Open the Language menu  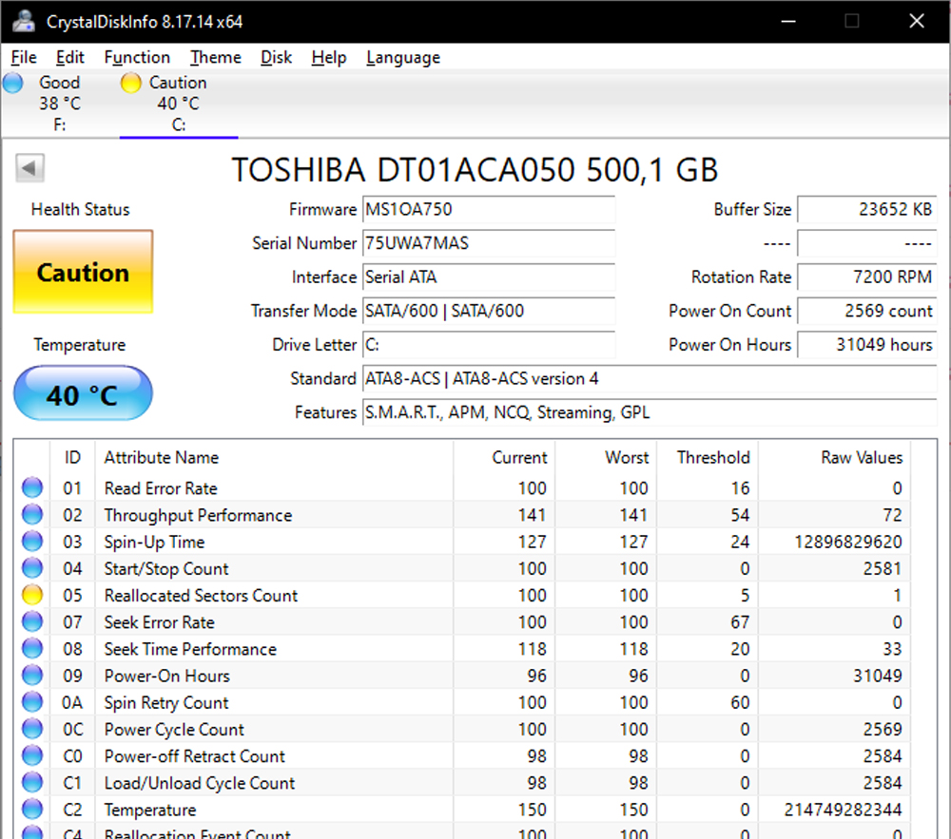(x=403, y=57)
